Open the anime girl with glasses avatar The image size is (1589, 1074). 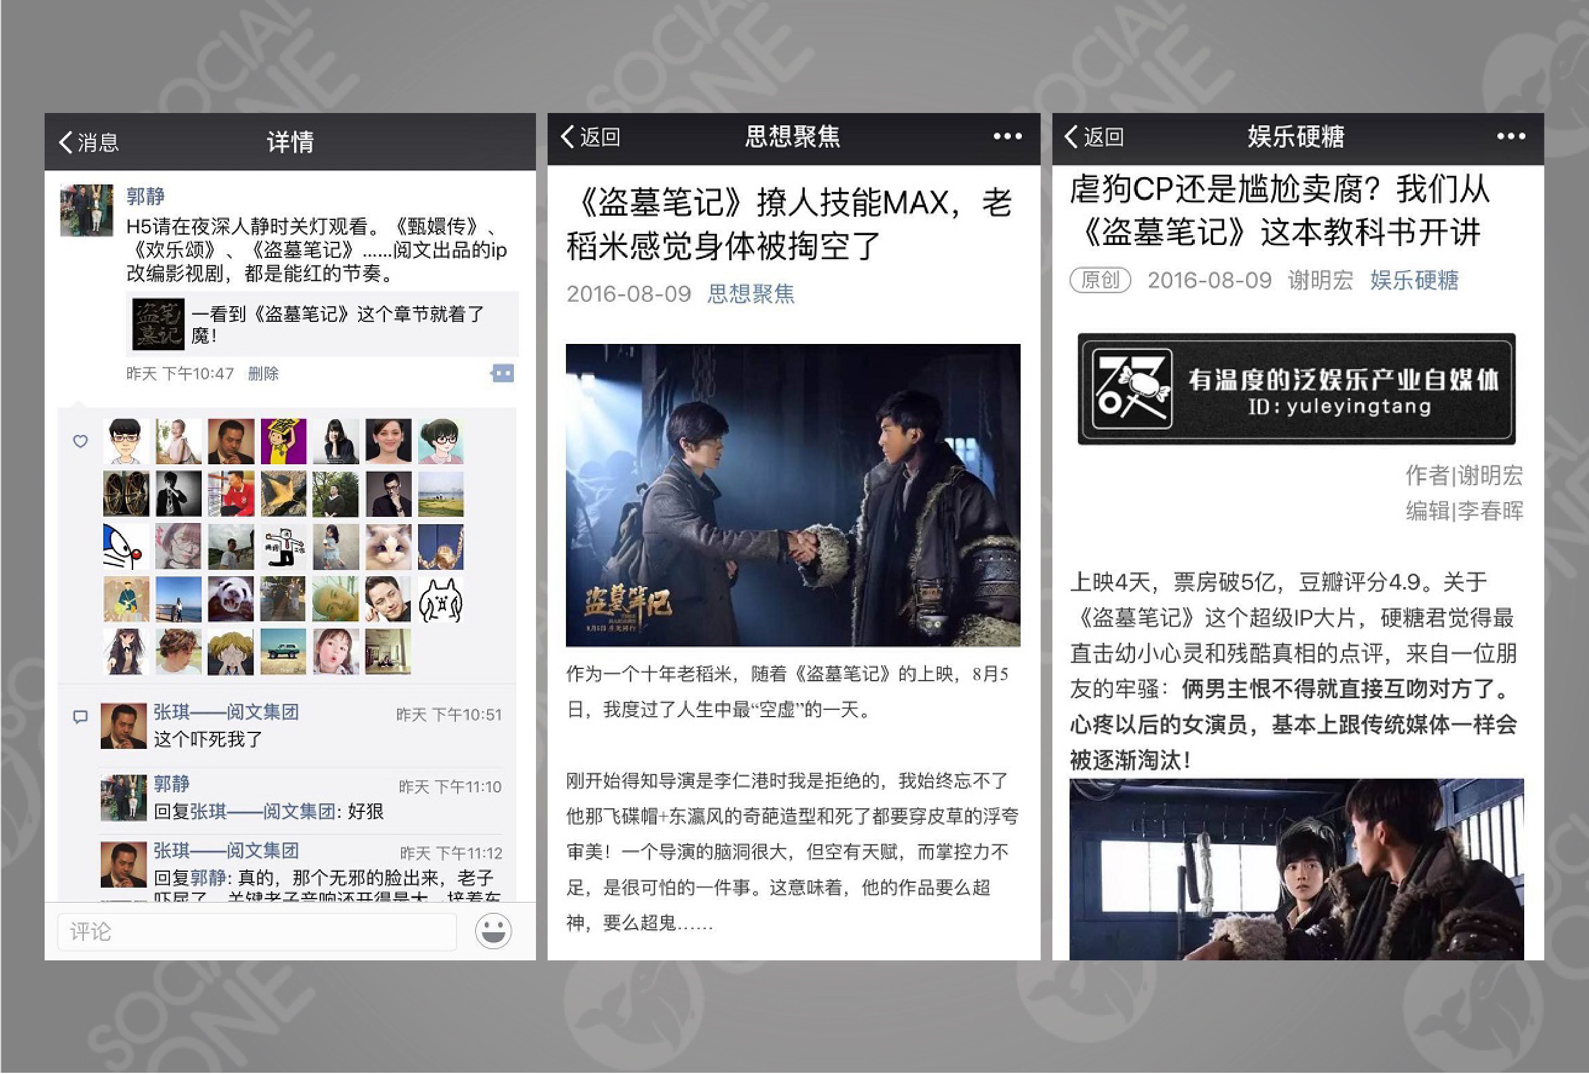click(x=441, y=442)
